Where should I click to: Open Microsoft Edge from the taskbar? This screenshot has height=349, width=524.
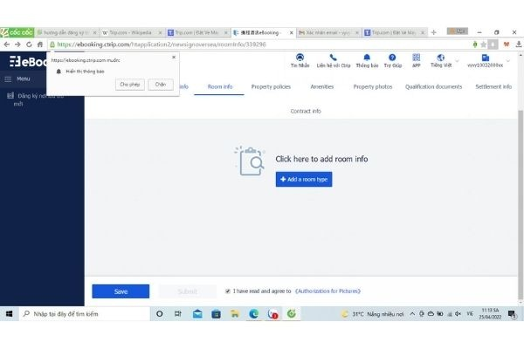[x=253, y=313]
